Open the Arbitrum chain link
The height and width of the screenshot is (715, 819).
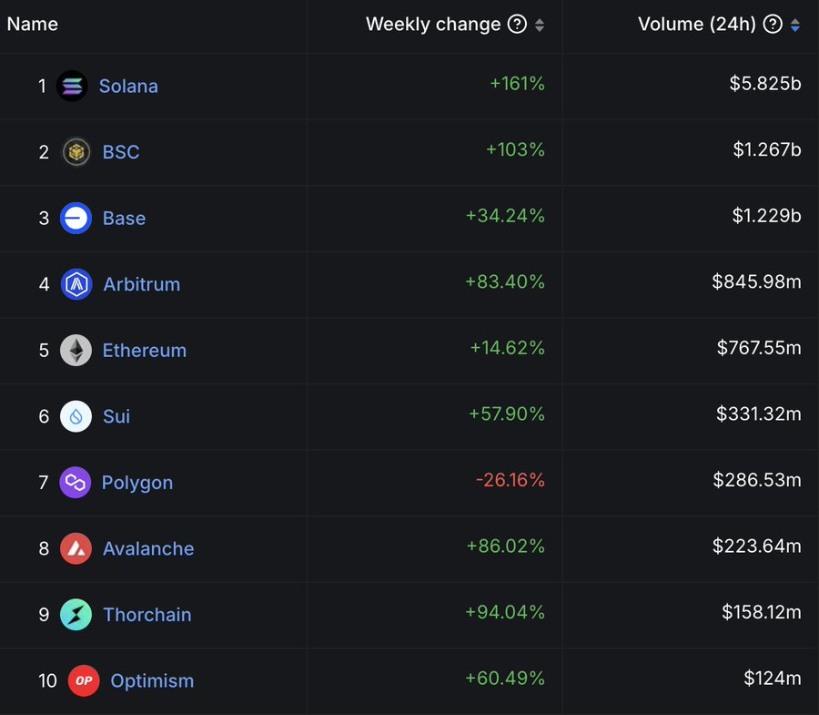point(141,284)
